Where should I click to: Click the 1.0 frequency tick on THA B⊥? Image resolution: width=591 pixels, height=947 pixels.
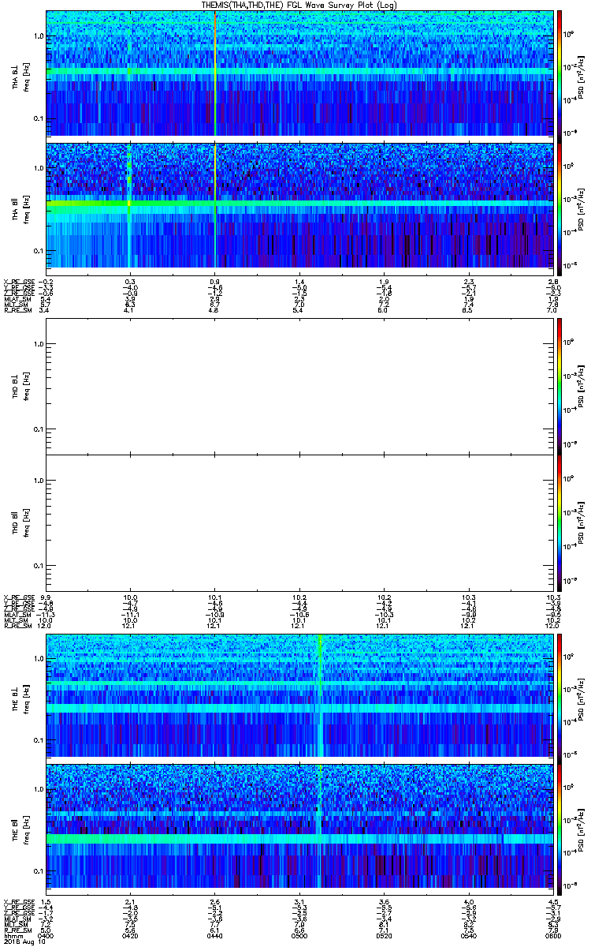(39, 36)
